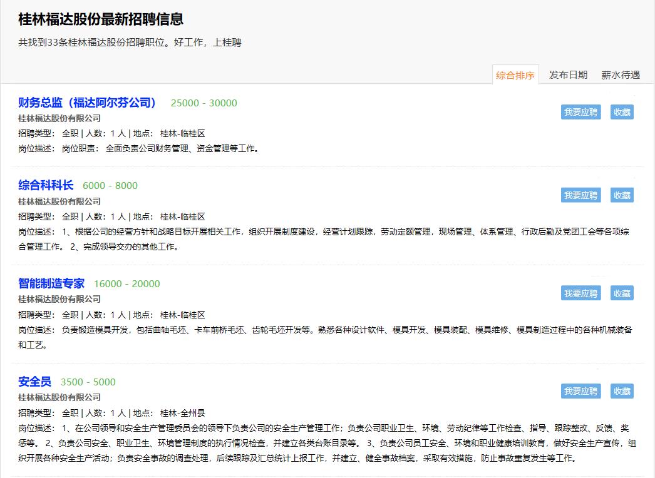Screen dimensions: 655x478
Task: Click the salary 6000 - 8000
Action: [110, 186]
